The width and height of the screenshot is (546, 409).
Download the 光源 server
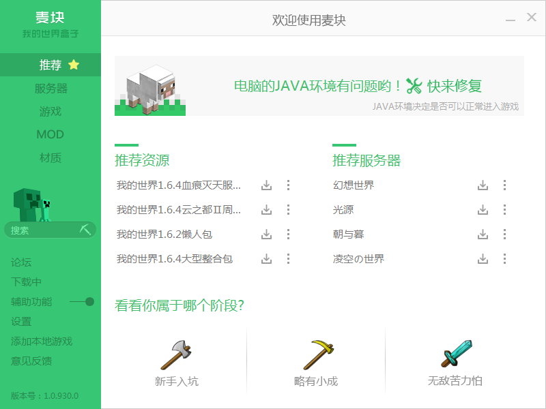(x=483, y=209)
